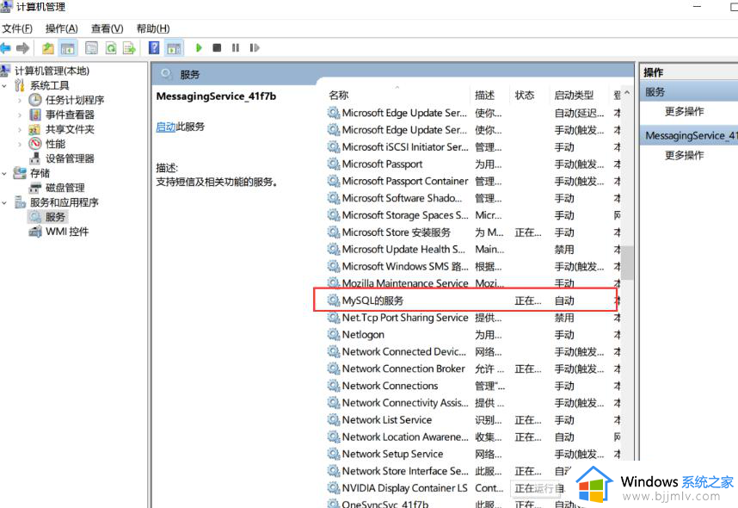Select Net.Tcp Port Sharing Service row
The width and height of the screenshot is (738, 508).
473,318
